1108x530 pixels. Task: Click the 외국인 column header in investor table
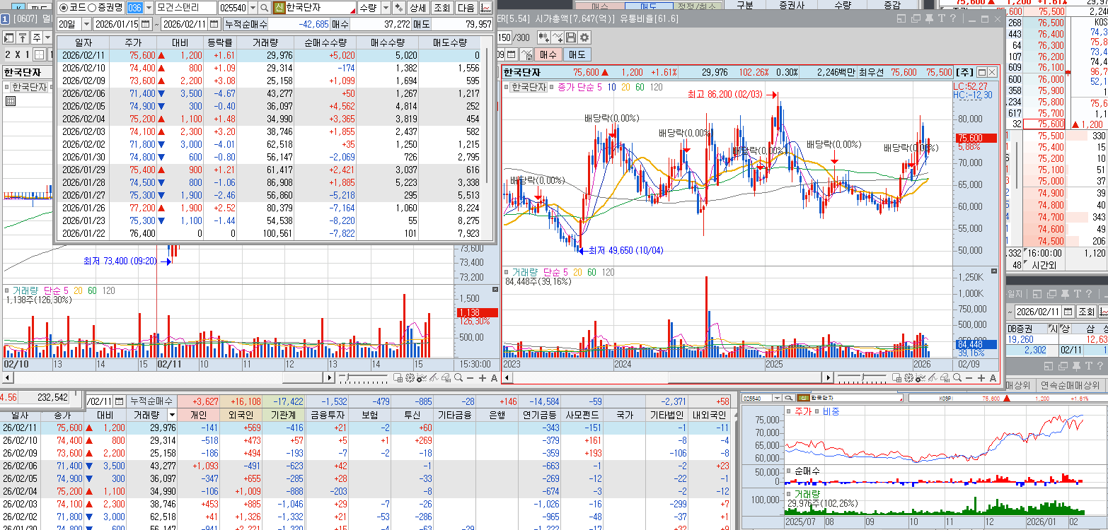(x=241, y=415)
